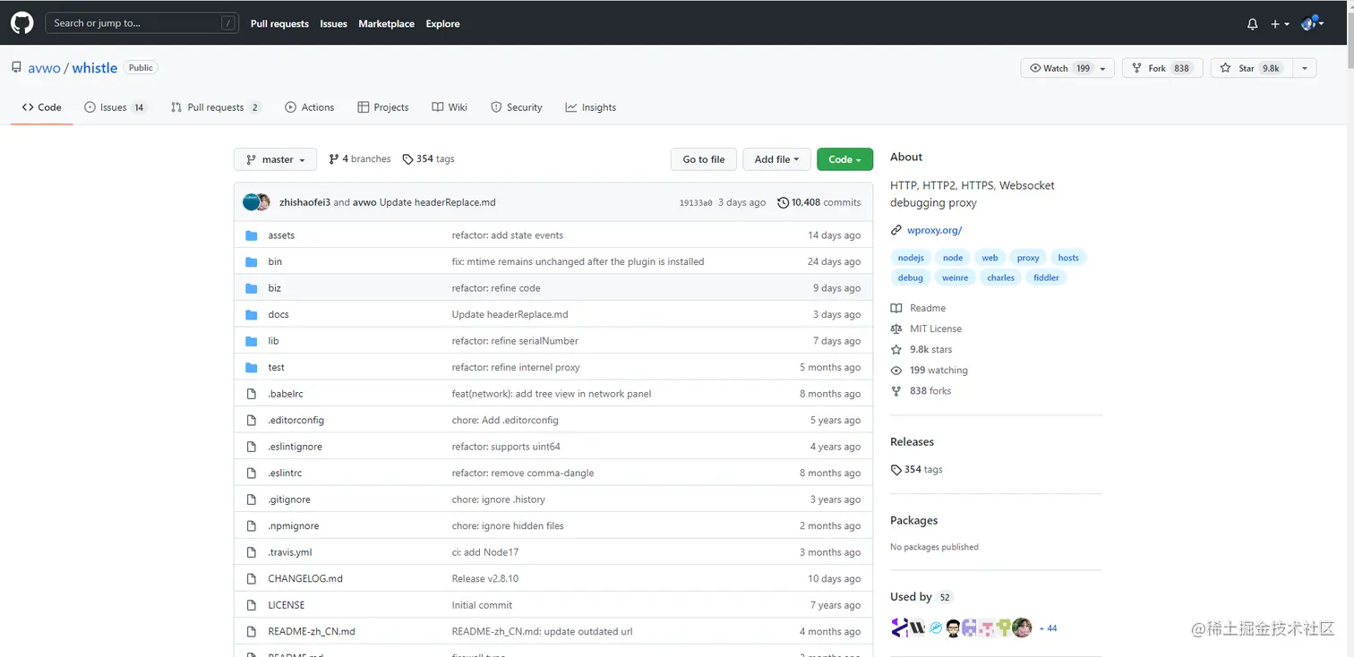Open commit hash 19133a0
Viewport: 1354px width, 657px height.
click(x=696, y=203)
